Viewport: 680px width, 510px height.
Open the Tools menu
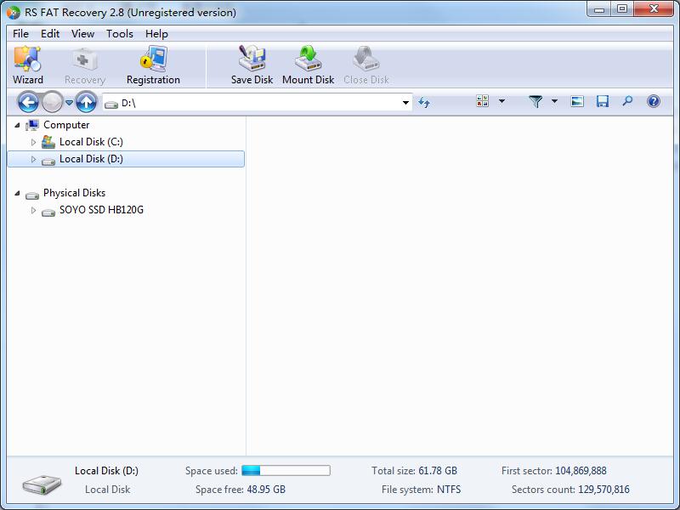tap(119, 34)
